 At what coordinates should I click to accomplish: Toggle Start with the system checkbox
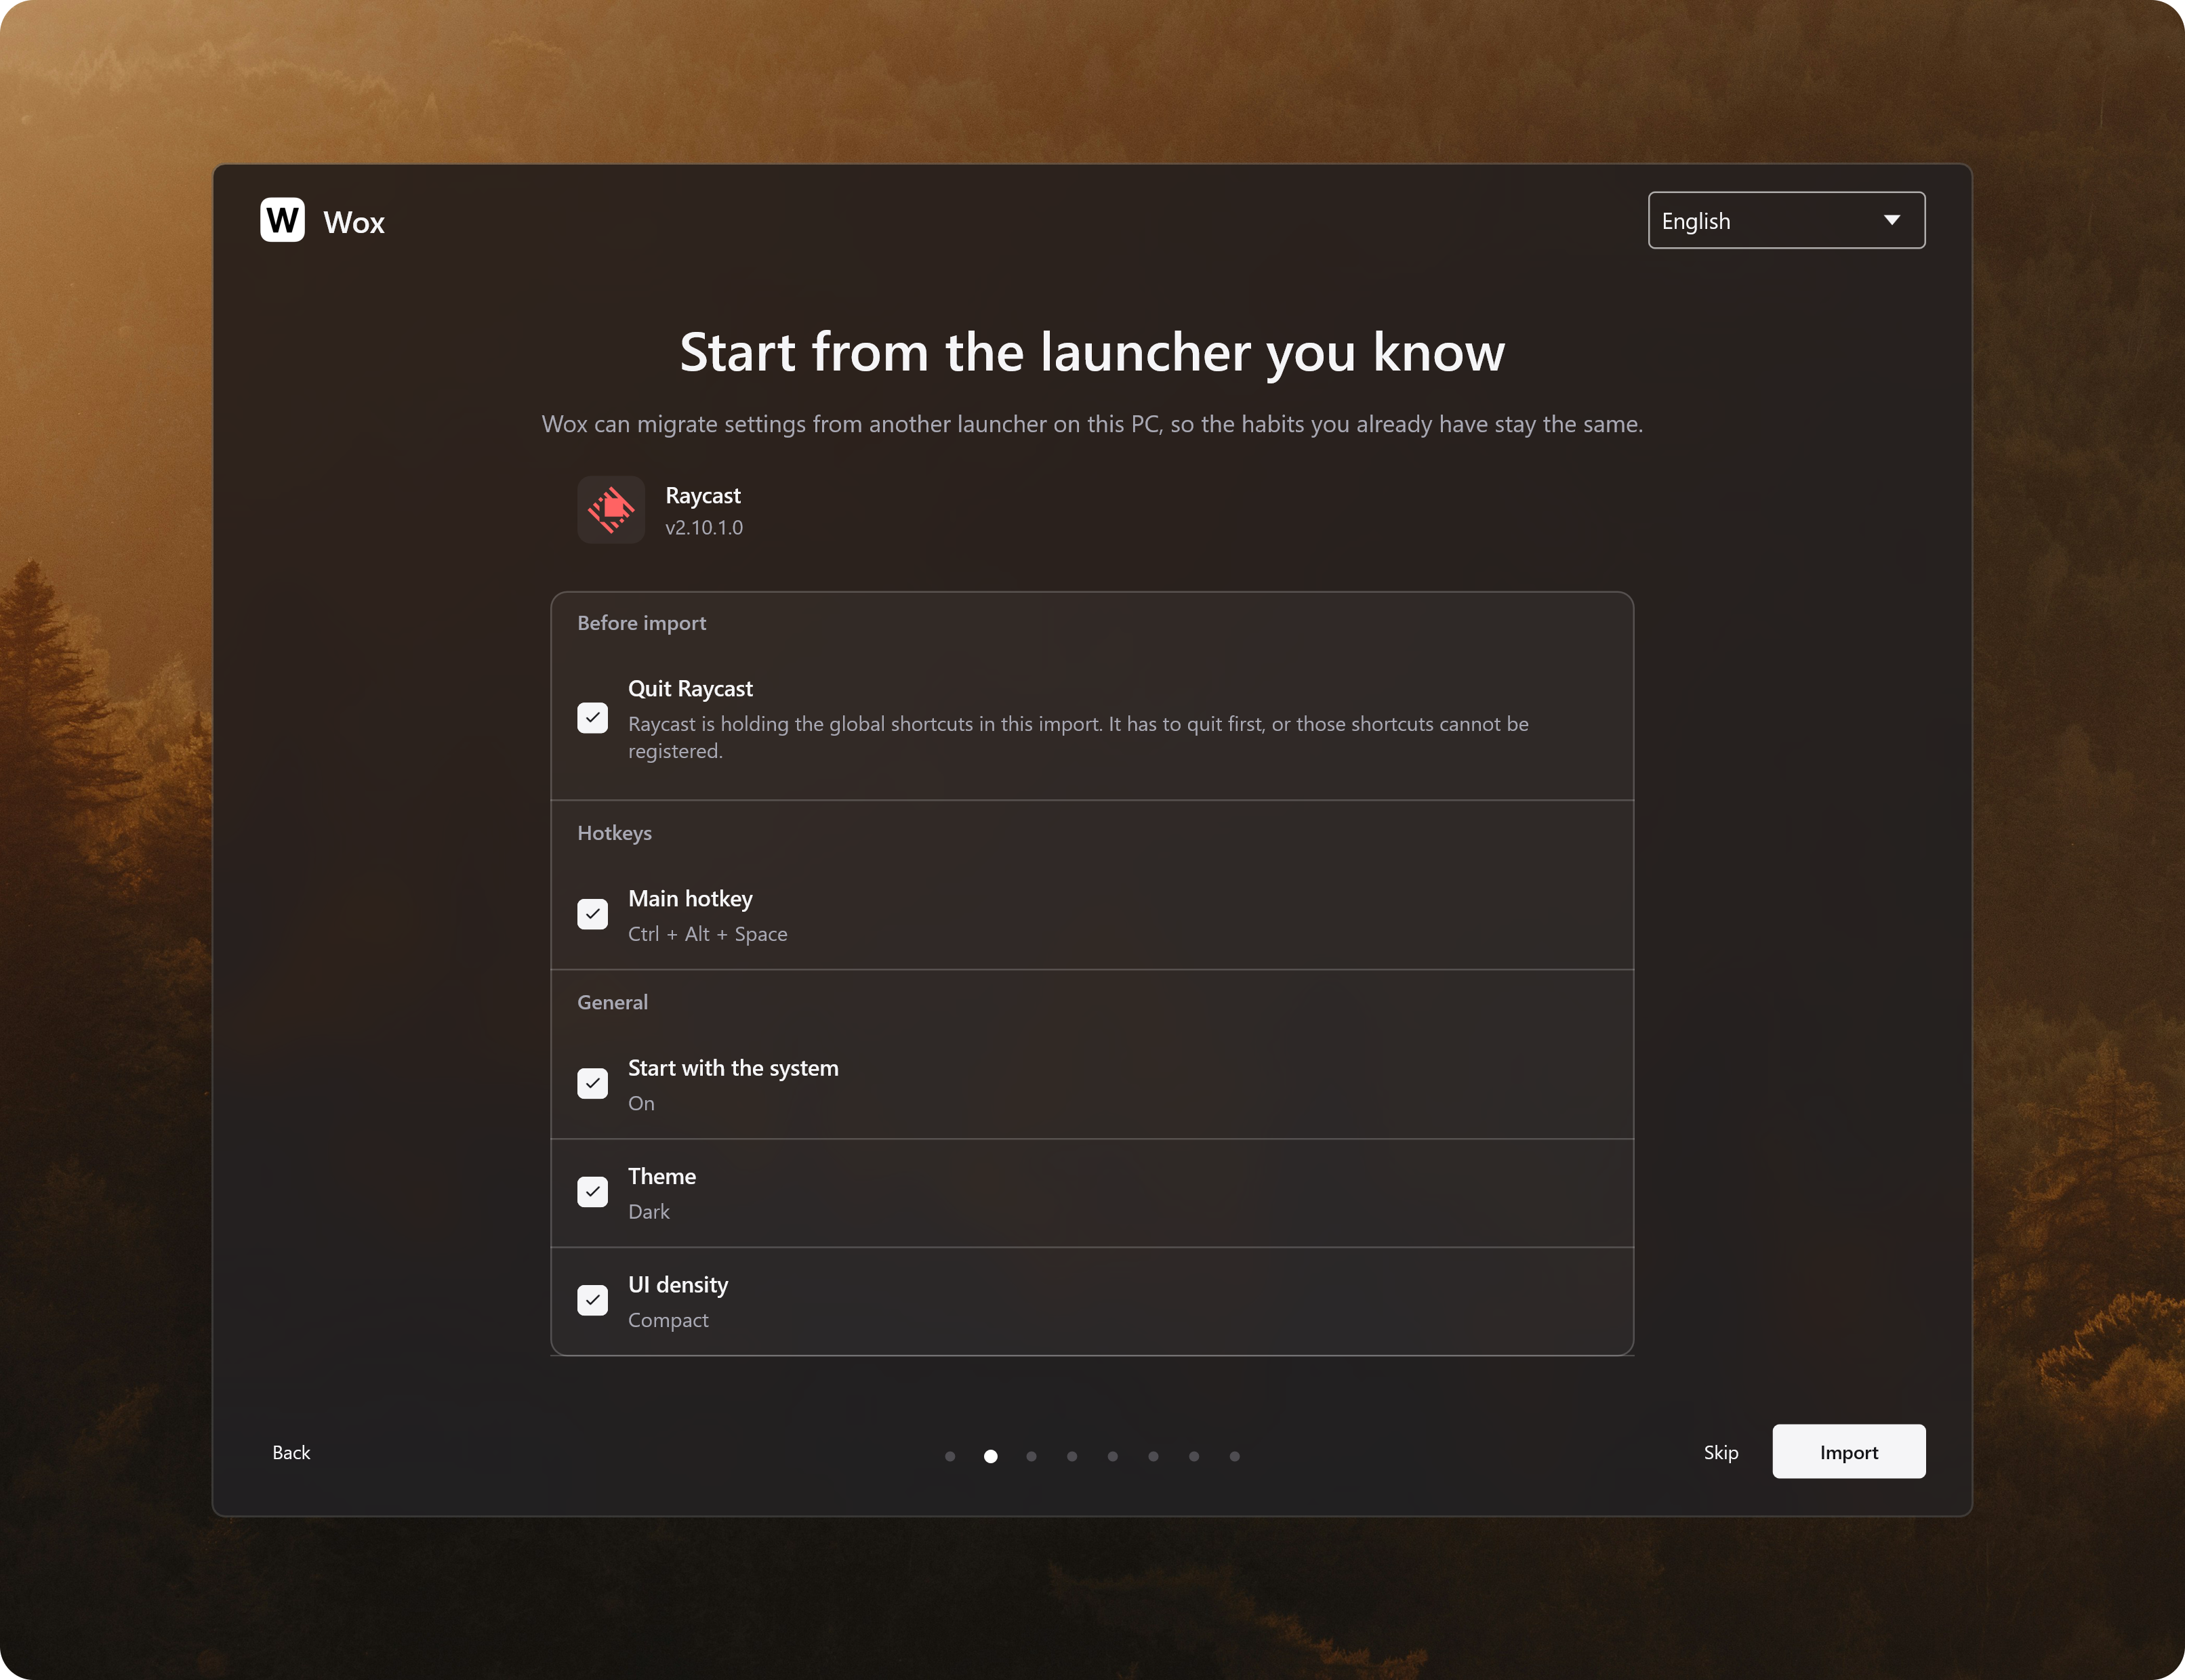tap(592, 1083)
